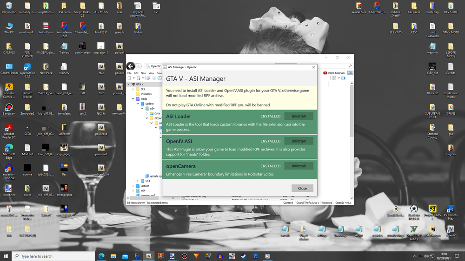Image resolution: width=465 pixels, height=261 pixels.
Task: Select the LSPDFR MODS desktop folder
Action: (x=451, y=50)
